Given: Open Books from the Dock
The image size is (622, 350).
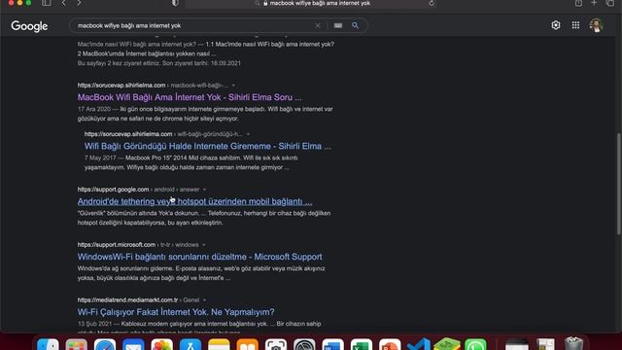Looking at the screenshot, I should [x=248, y=344].
